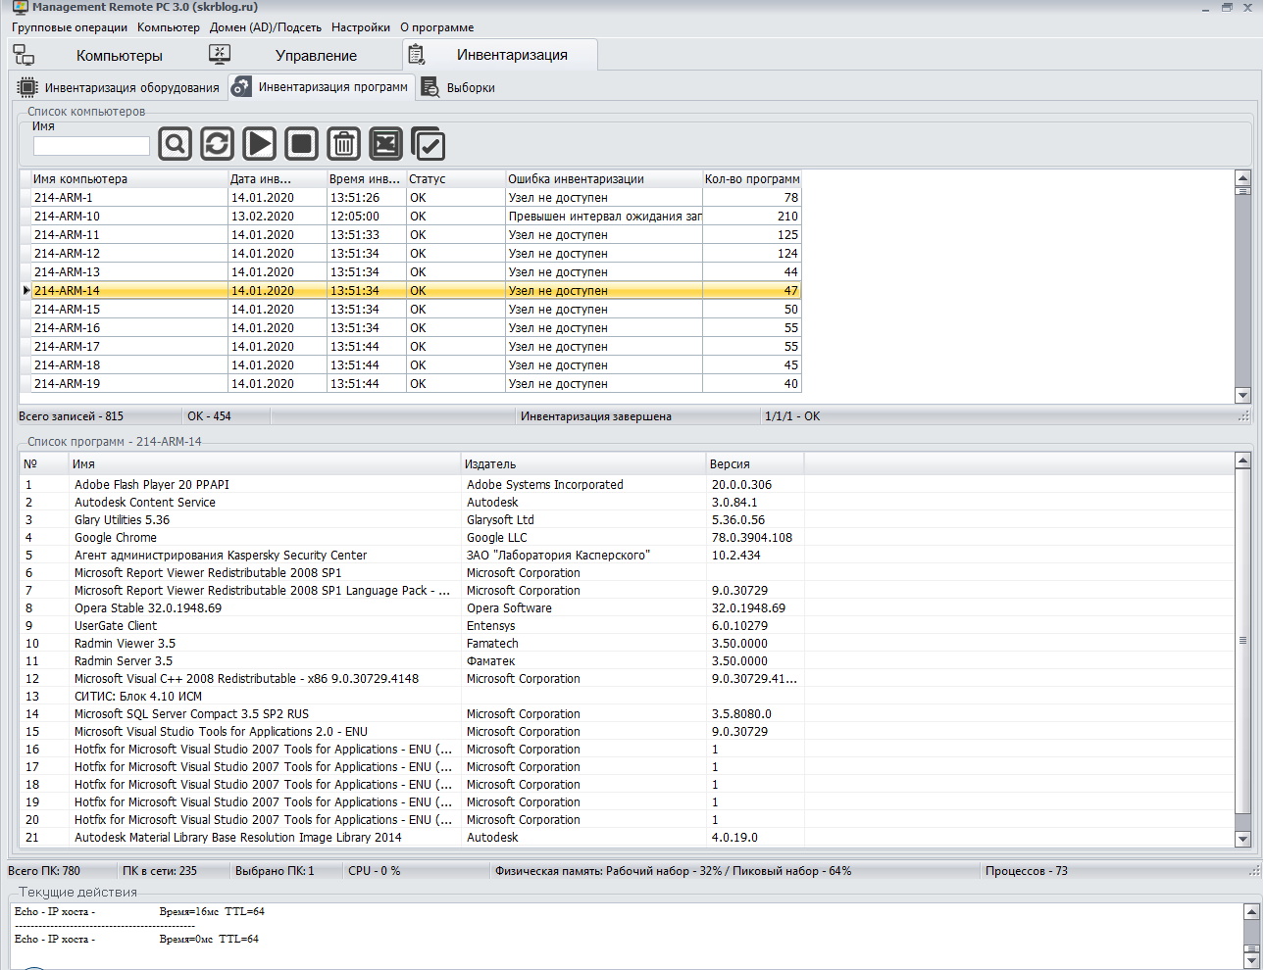Click the select-all checkmark icon
1265x970 pixels.
click(x=428, y=144)
